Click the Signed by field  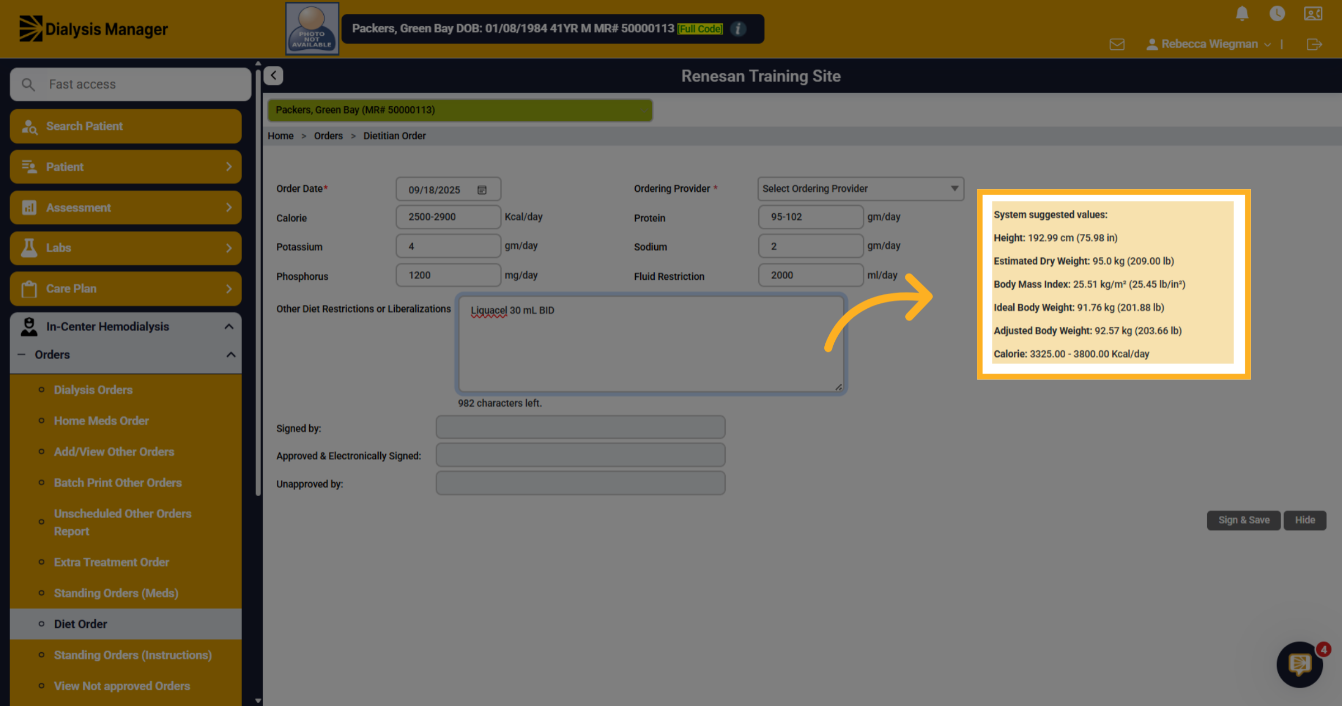580,427
